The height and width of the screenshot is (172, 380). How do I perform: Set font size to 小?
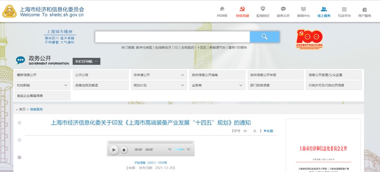pos(245,131)
